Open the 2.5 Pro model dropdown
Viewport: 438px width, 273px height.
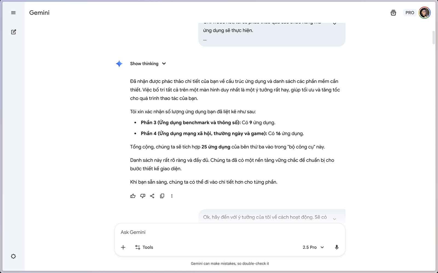(313, 247)
